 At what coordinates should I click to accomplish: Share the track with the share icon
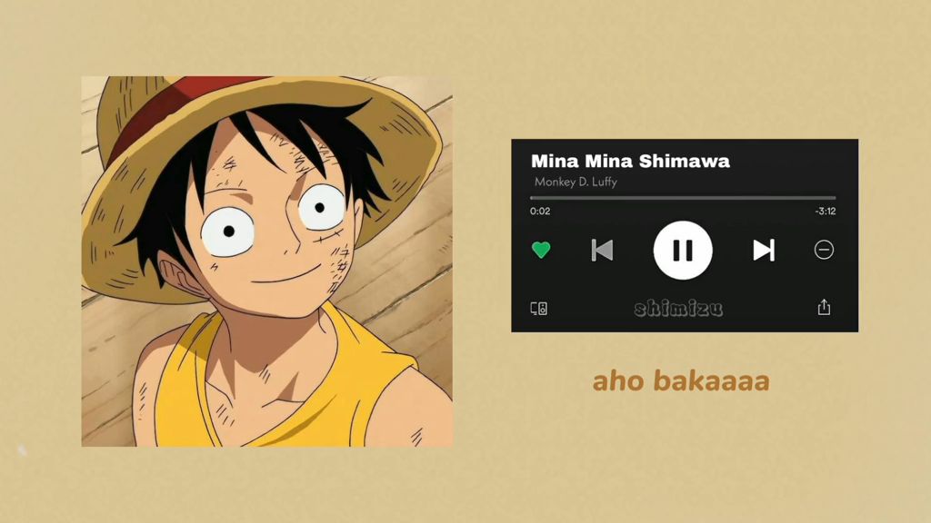pyautogui.click(x=824, y=307)
